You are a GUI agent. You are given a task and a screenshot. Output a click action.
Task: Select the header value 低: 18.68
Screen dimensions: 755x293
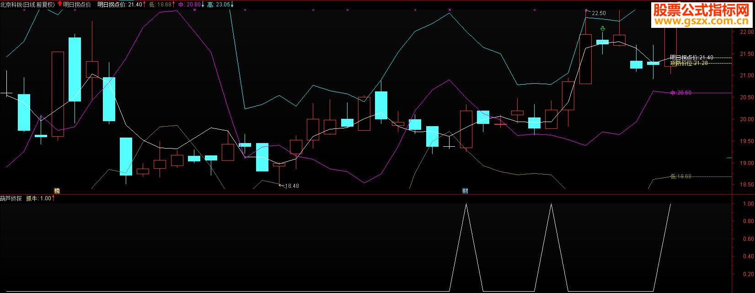point(161,5)
